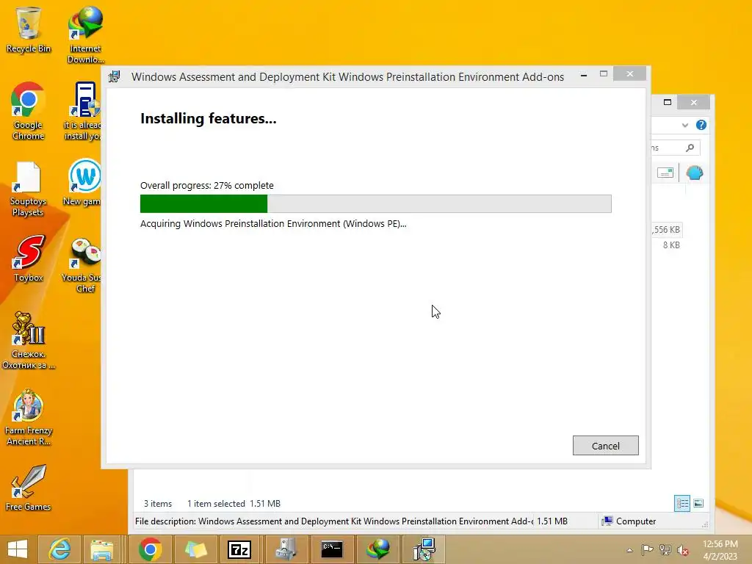Click the '1 item selected 1.51 MB' status text
Screen dimensions: 752x564
(234, 504)
